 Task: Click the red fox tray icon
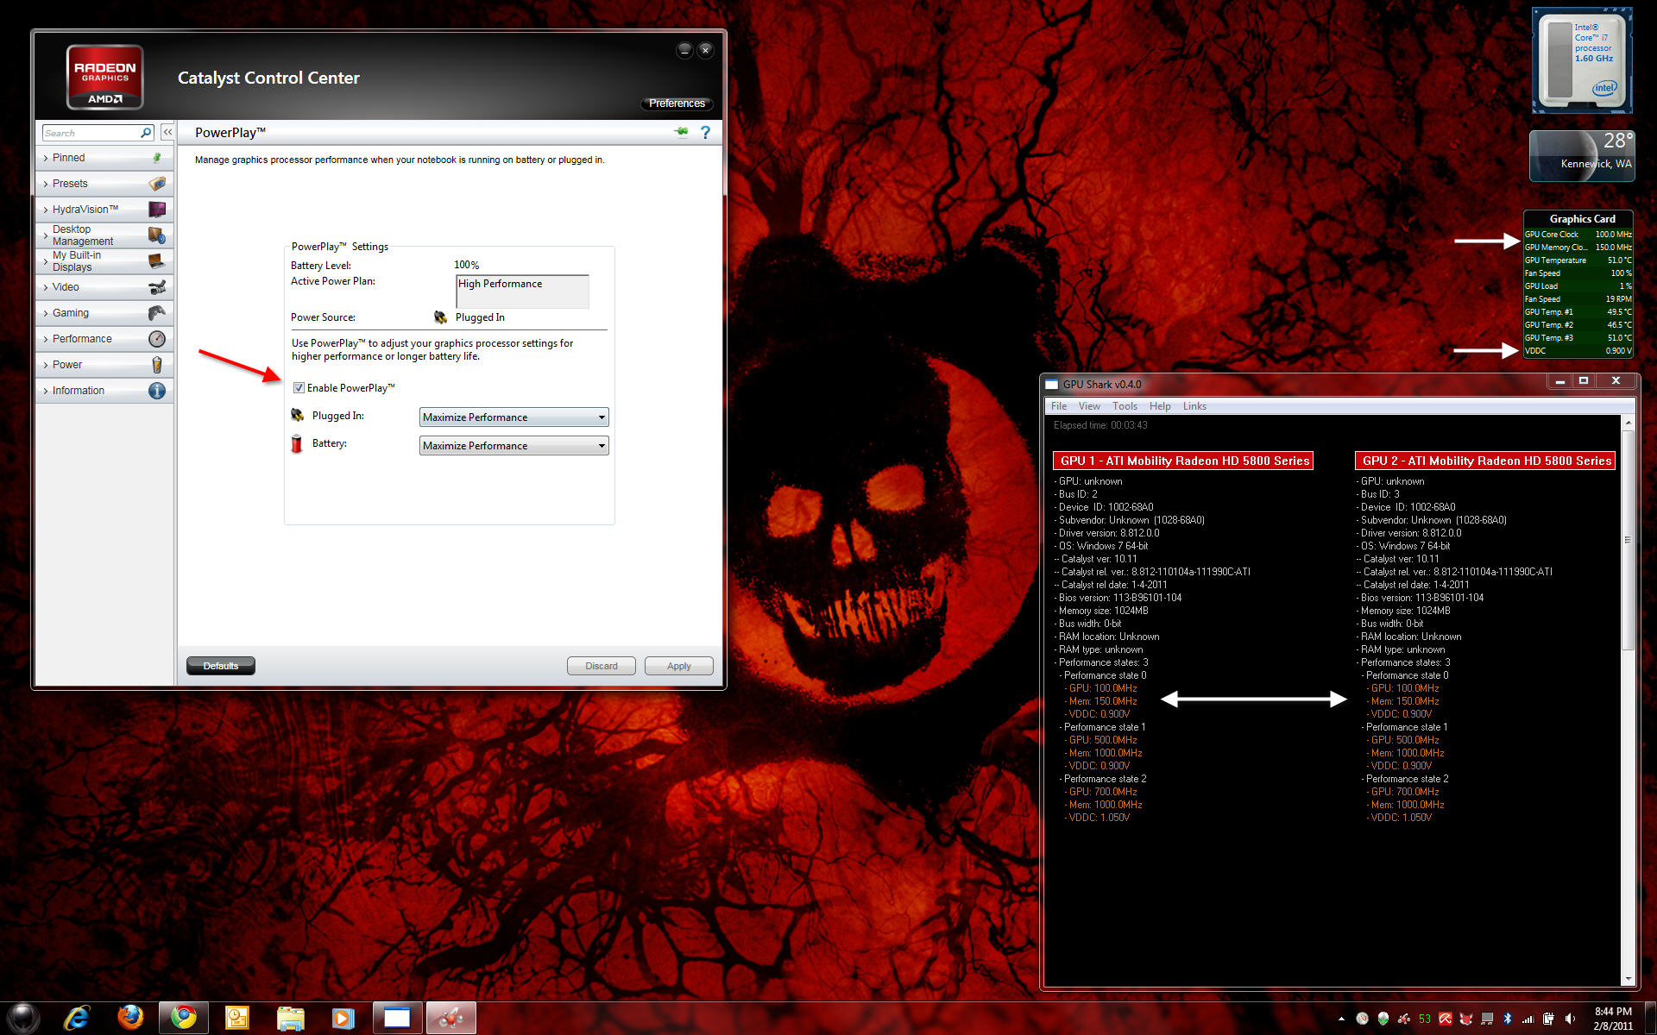1465,1019
